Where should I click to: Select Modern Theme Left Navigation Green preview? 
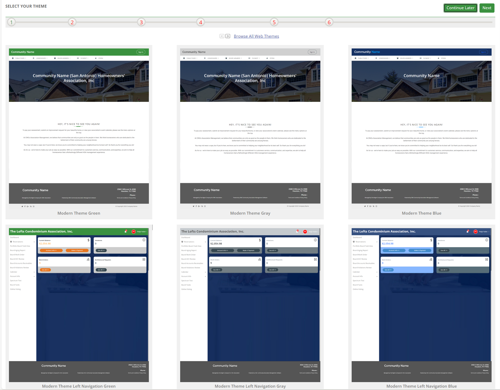[x=79, y=305]
